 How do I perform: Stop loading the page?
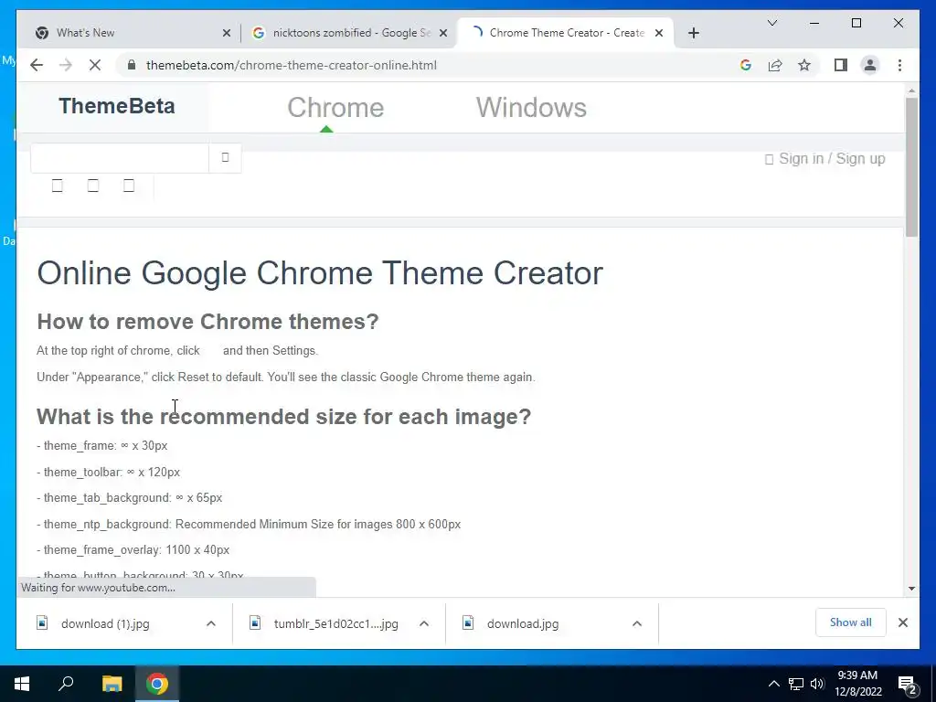[x=95, y=65]
